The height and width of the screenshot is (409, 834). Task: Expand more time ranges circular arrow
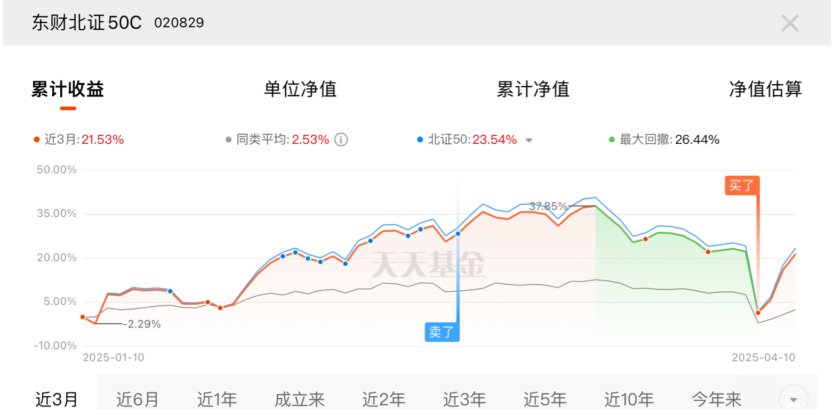pos(793,399)
